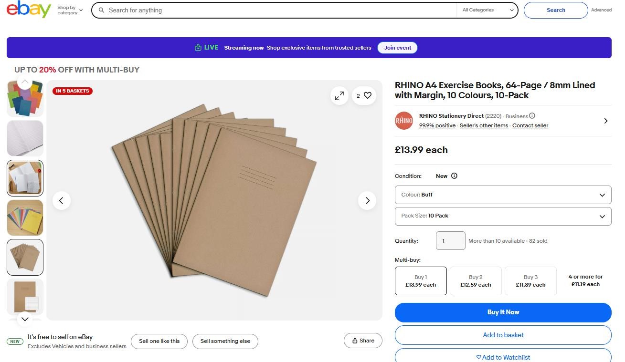The image size is (625, 362).
Task: Select the Buy 1 multi-buy option
Action: 421,281
